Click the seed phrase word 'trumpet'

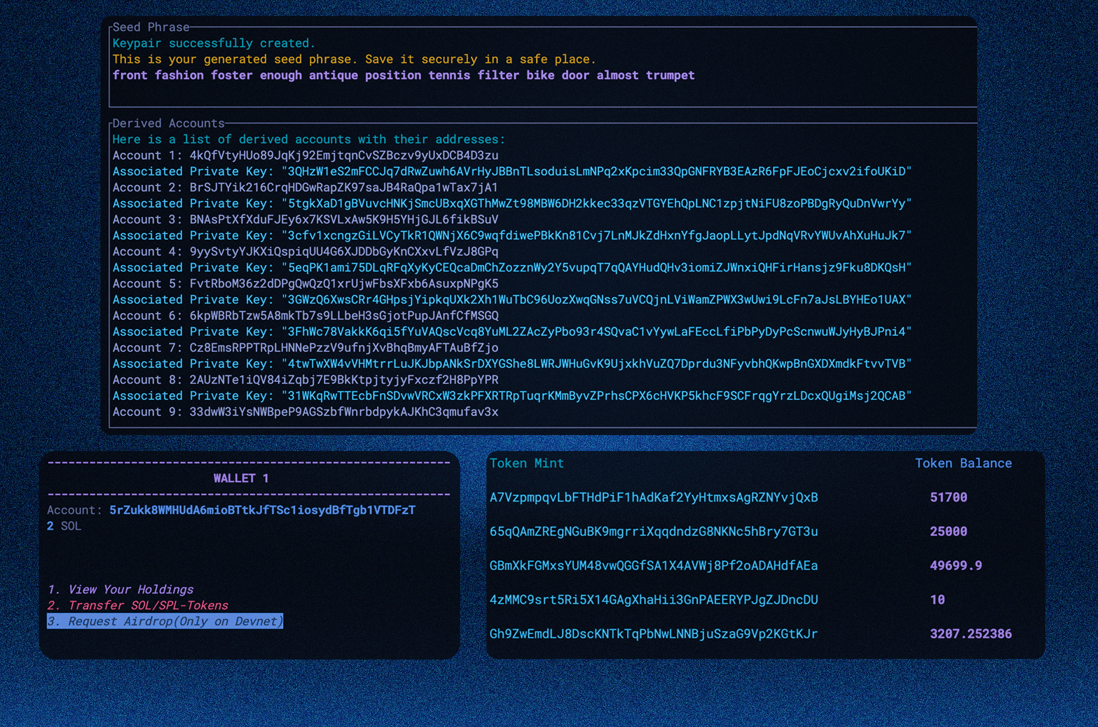[670, 75]
